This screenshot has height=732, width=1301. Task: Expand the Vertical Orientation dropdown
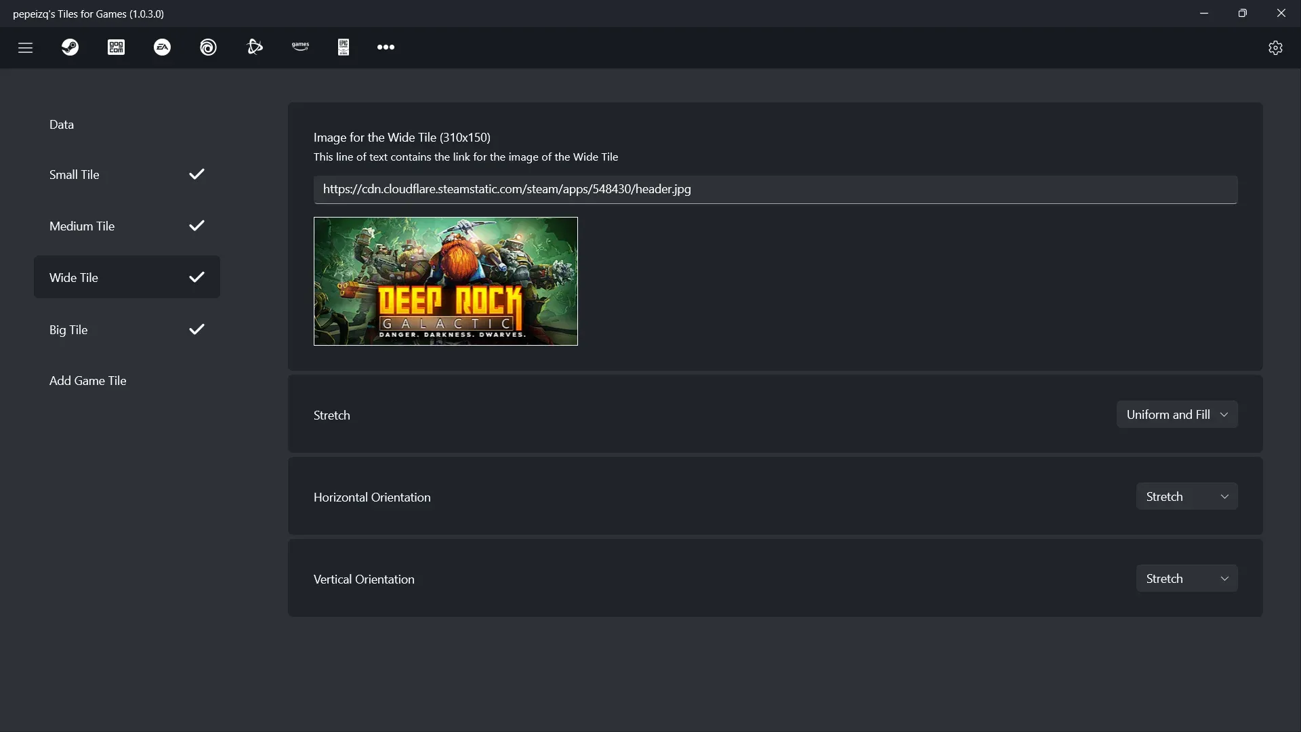1186,579
